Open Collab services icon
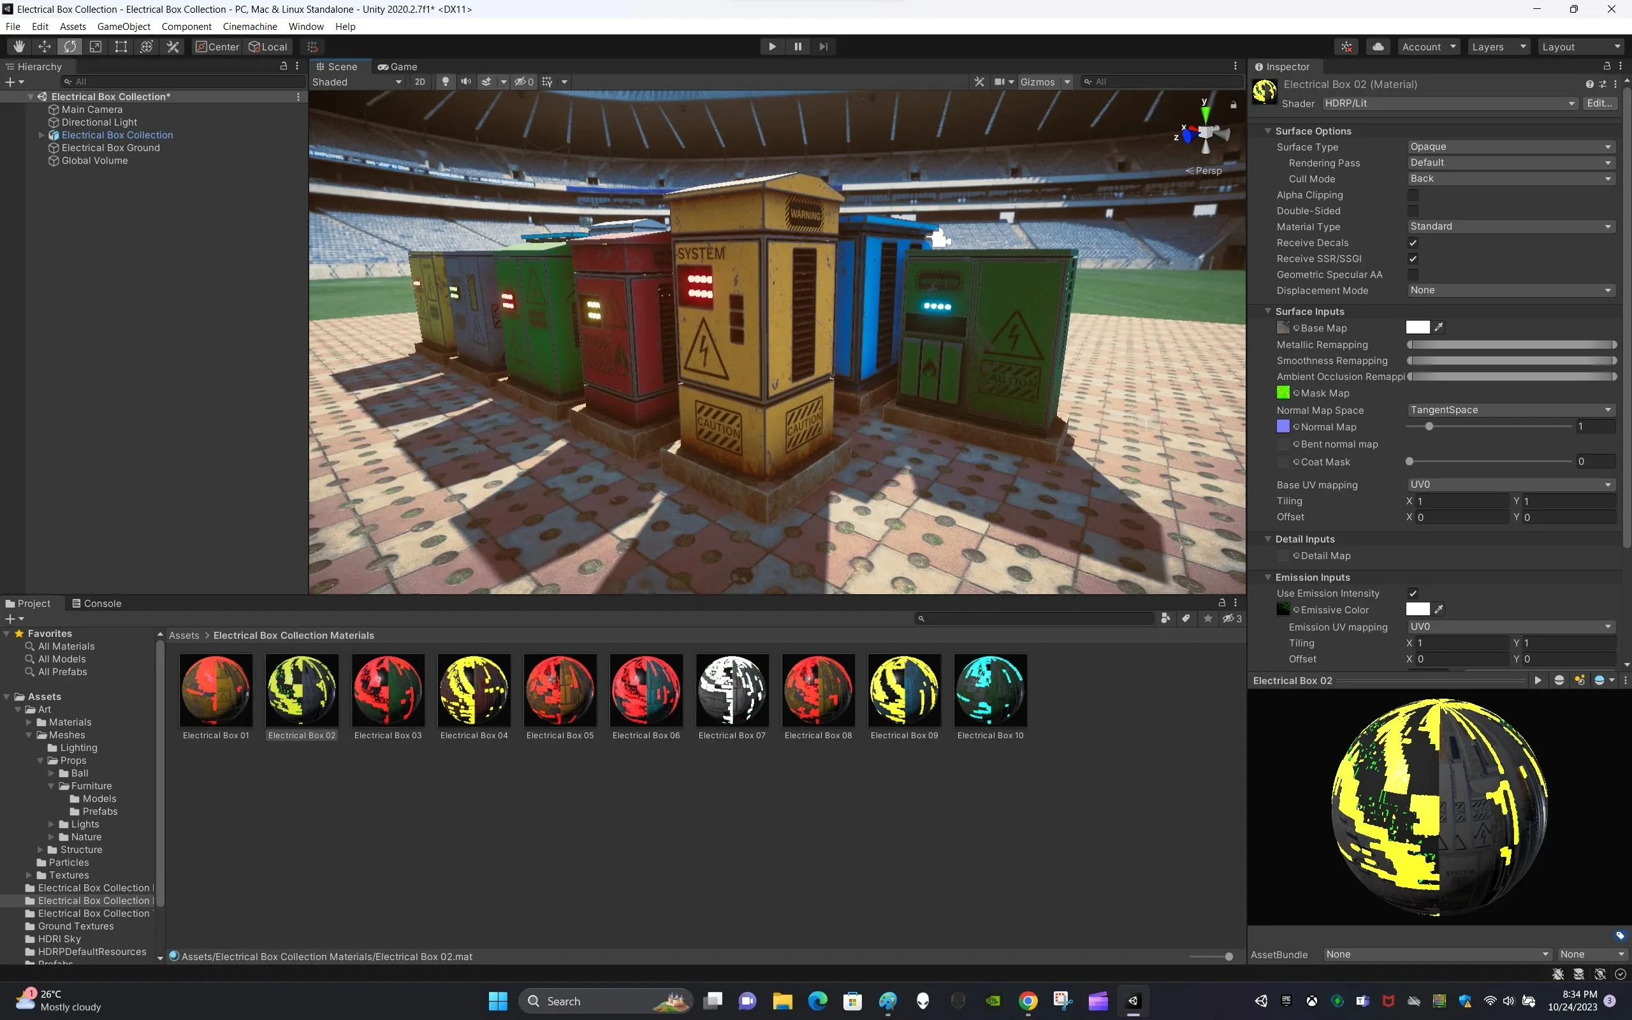Viewport: 1632px width, 1020px height. point(1347,47)
